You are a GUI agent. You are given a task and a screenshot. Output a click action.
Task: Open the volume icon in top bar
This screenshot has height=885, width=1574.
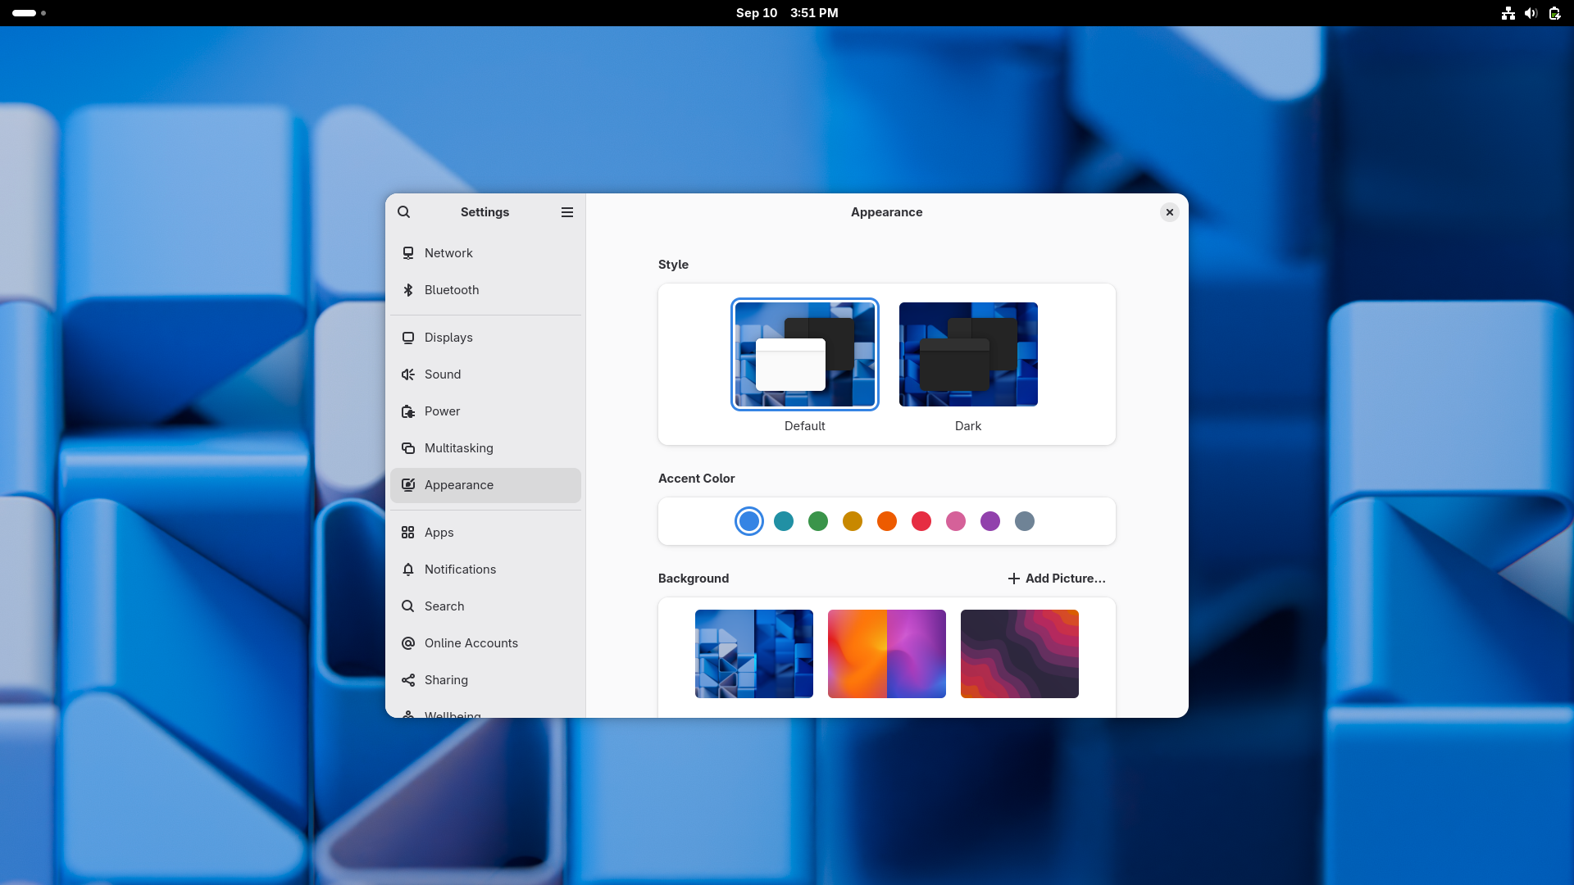click(1531, 13)
